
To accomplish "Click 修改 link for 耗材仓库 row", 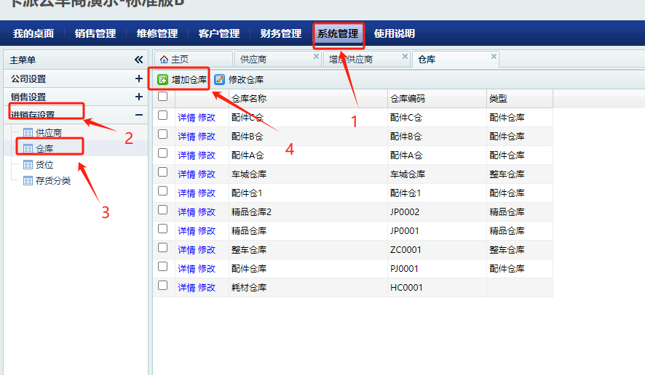I will pyautogui.click(x=207, y=288).
